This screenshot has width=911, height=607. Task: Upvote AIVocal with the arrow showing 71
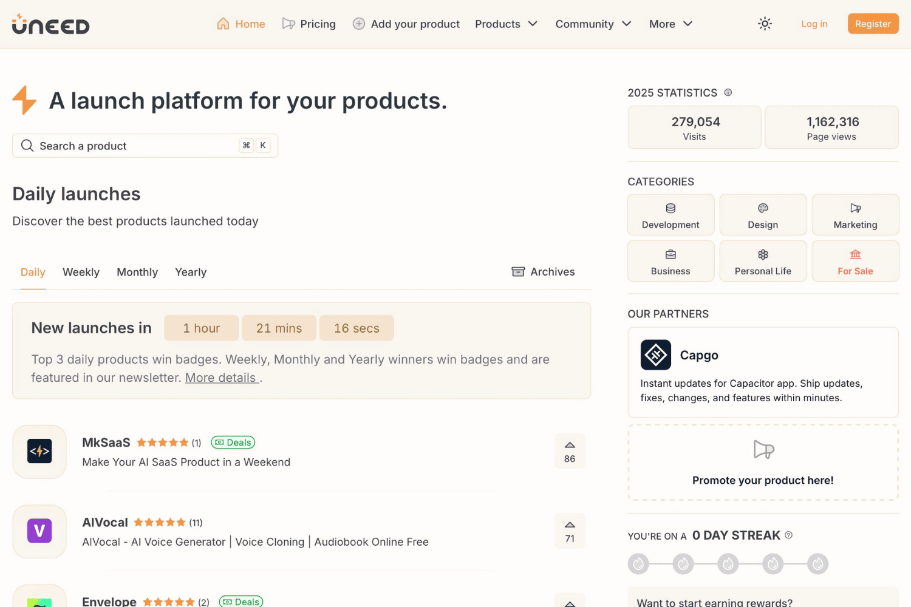(570, 531)
